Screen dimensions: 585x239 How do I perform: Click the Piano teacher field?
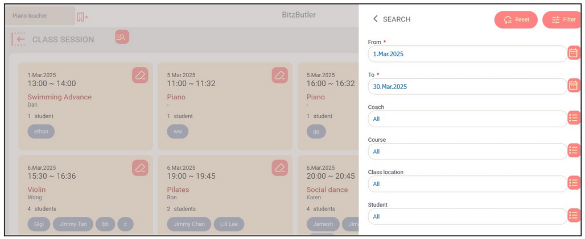40,16
